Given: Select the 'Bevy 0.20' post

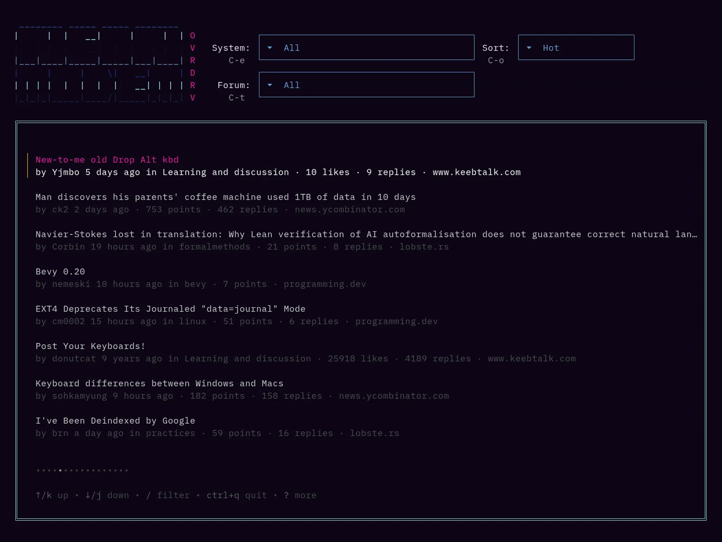Looking at the screenshot, I should point(60,271).
